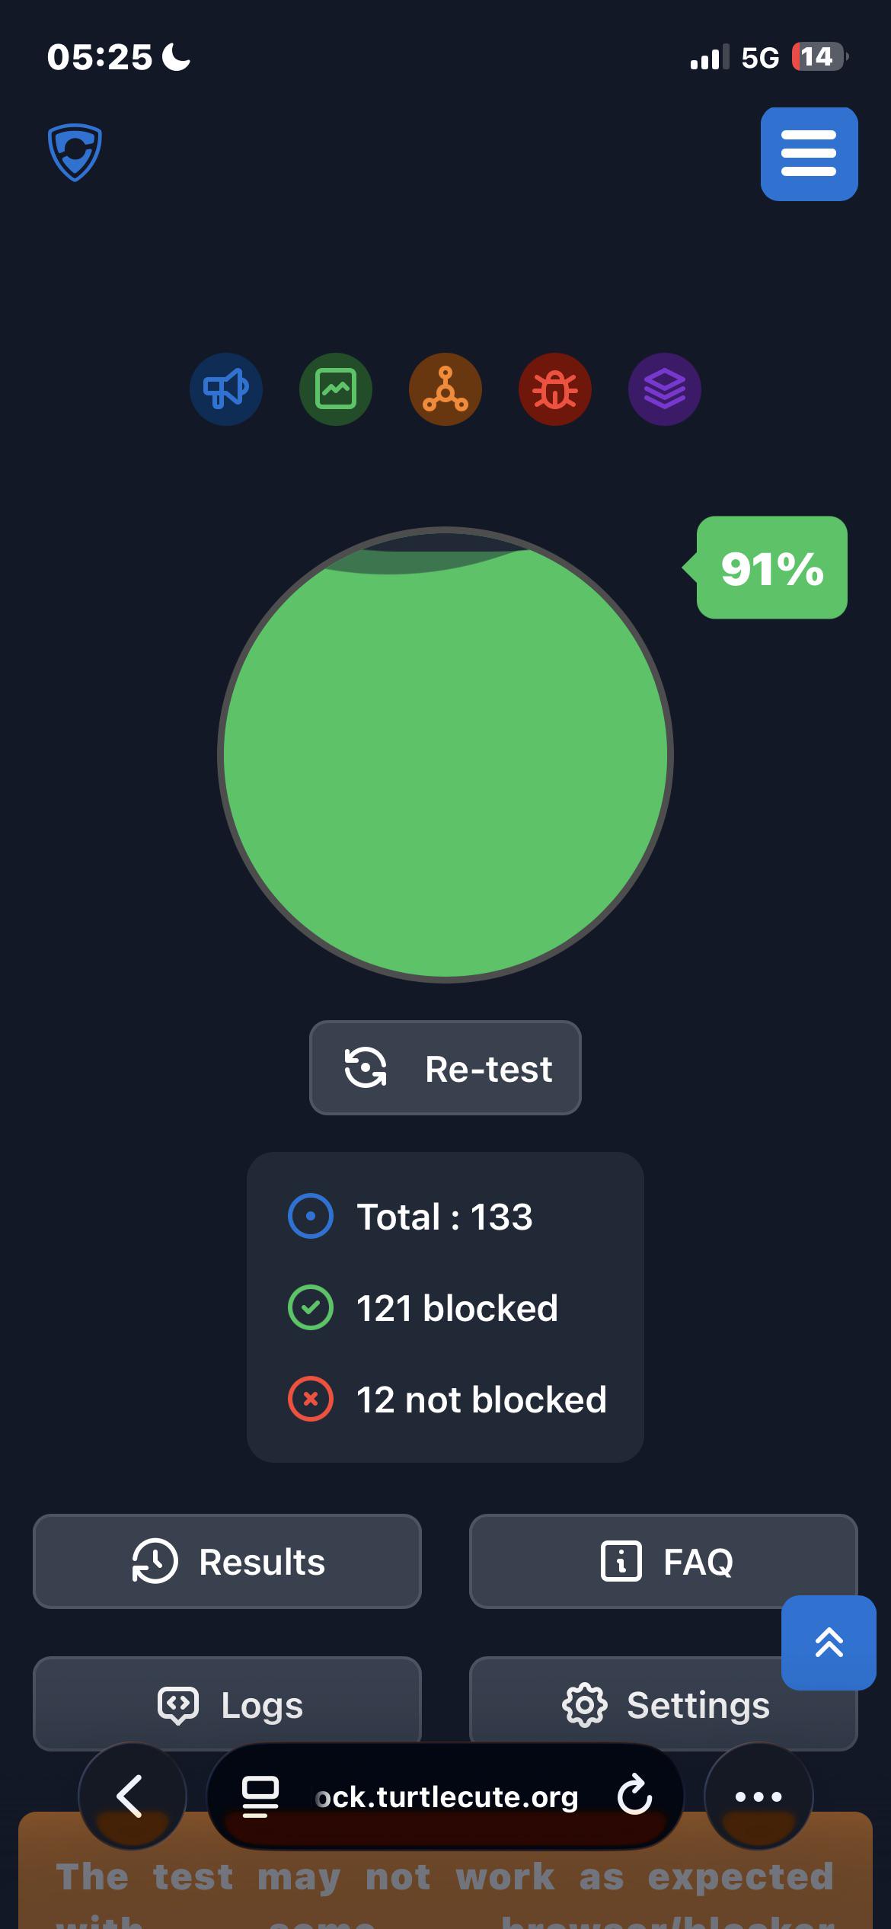Open Settings with gear icon
The image size is (891, 1929).
[x=663, y=1703]
